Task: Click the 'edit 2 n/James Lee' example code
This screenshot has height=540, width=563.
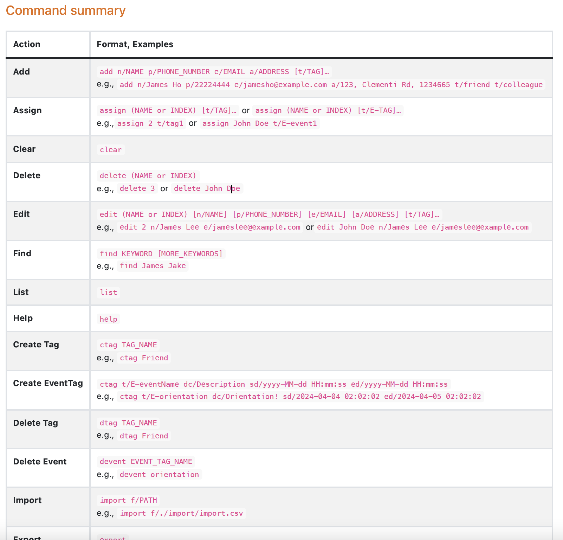Action: click(210, 227)
